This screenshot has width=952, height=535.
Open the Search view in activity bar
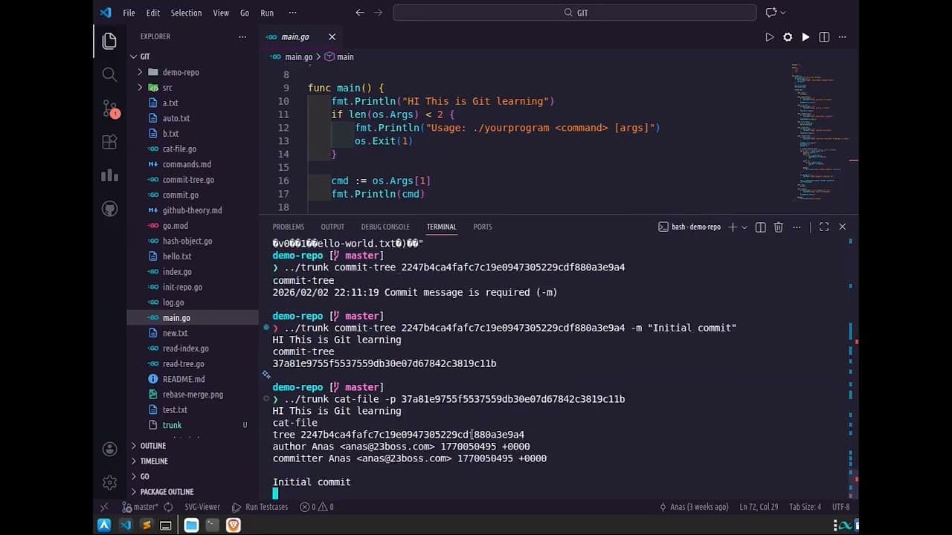pos(109,74)
